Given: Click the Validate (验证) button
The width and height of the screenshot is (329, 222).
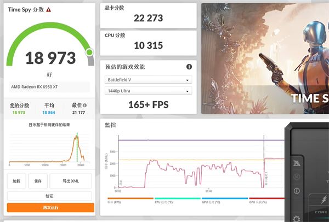Looking at the screenshot, I should pyautogui.click(x=49, y=195).
